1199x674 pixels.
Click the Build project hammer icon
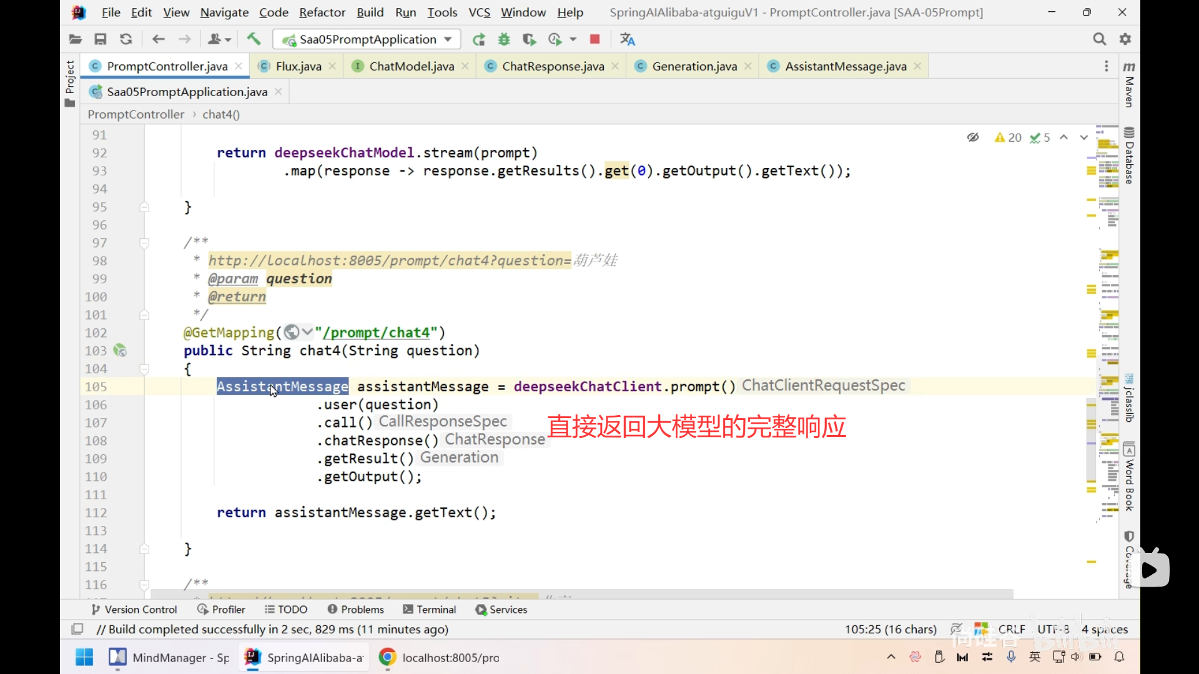[x=254, y=39]
